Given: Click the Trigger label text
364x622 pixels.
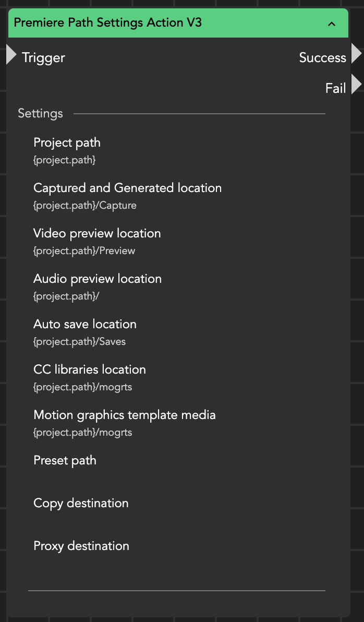Looking at the screenshot, I should (43, 57).
